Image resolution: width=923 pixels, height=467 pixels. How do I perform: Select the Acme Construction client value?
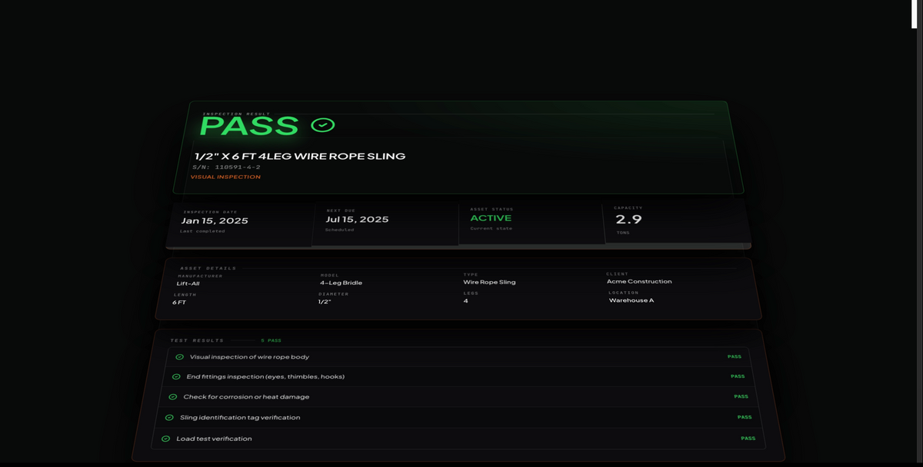coord(638,281)
